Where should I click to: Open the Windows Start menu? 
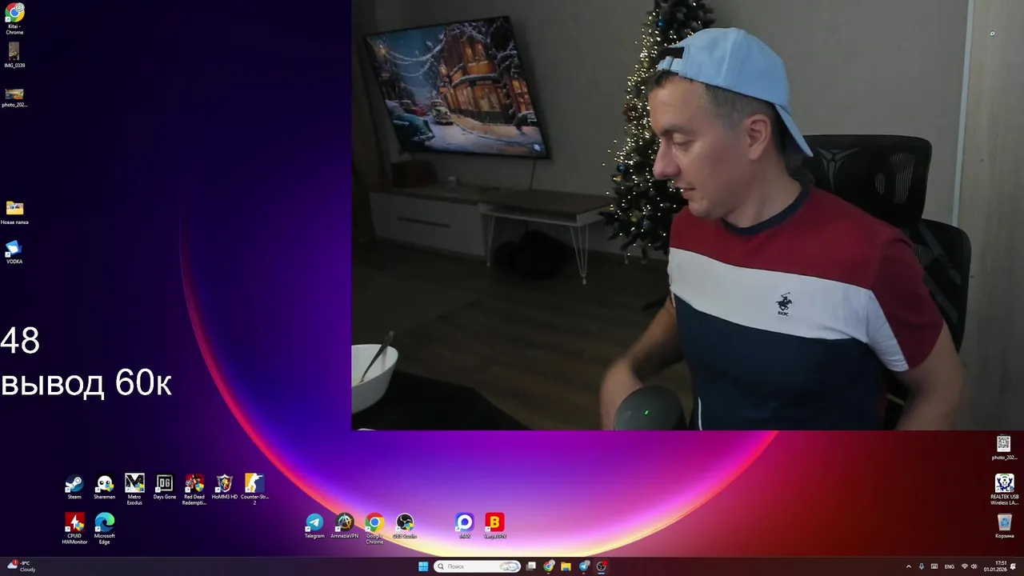pos(423,566)
